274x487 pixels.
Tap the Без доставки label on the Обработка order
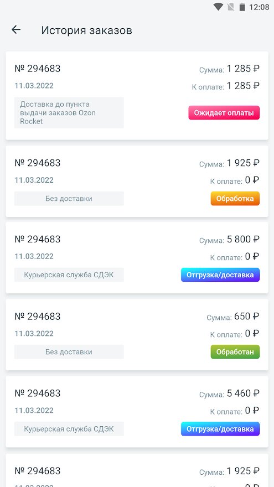tap(69, 199)
